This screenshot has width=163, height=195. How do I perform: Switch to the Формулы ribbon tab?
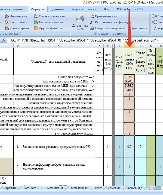point(38,9)
